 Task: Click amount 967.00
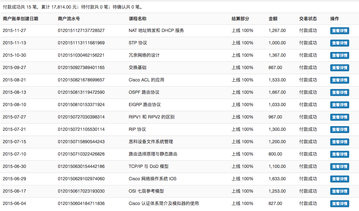pos(275,117)
